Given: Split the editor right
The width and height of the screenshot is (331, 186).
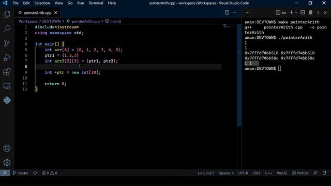Looking at the screenshot, I should 227,12.
